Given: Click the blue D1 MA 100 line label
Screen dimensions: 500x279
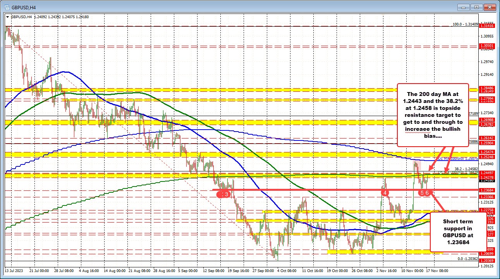Looking at the screenshot, I should [x=458, y=159].
